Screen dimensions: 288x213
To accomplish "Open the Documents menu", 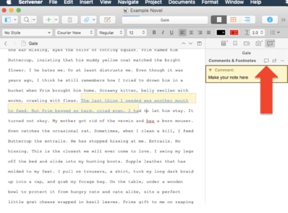I will click(182, 2).
